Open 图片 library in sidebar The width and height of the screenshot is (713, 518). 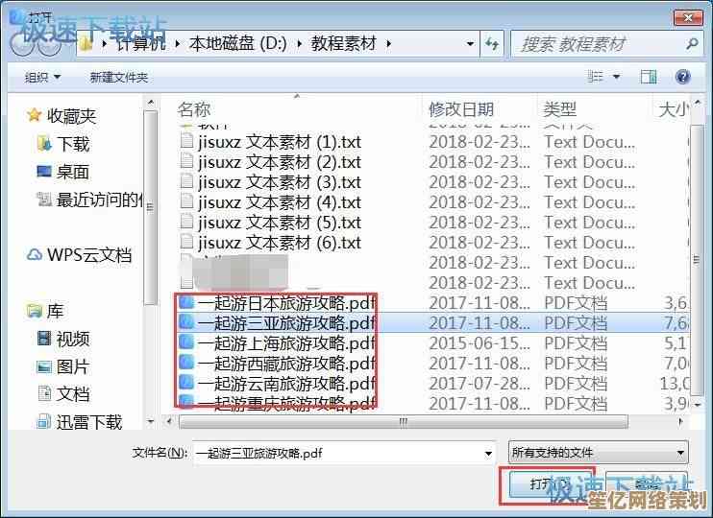click(x=72, y=366)
